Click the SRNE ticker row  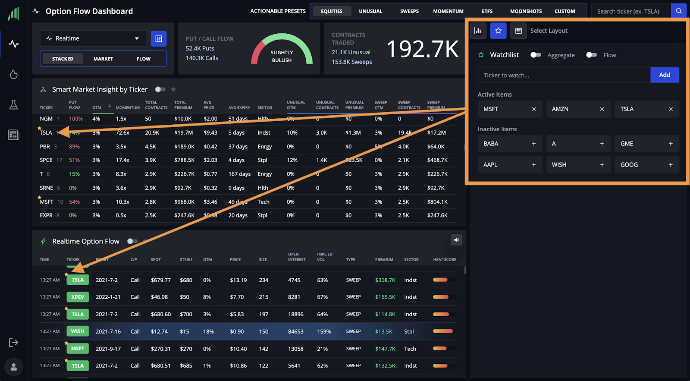pos(248,188)
